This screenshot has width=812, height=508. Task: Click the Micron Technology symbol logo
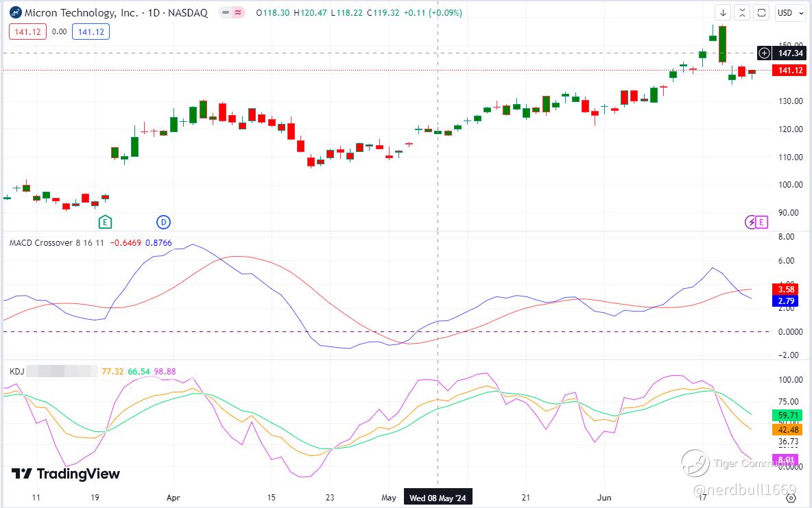point(16,12)
